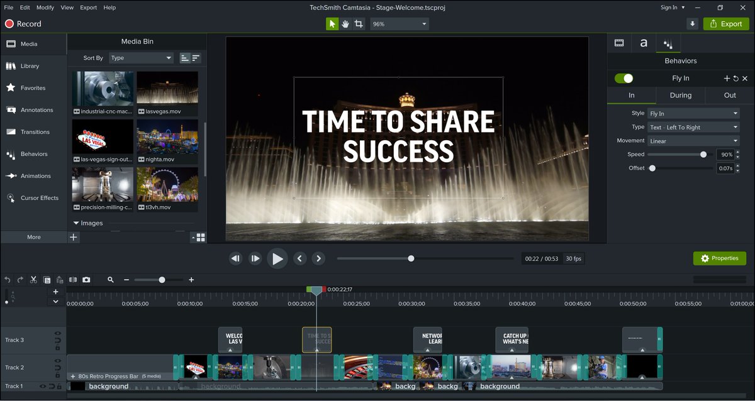Activate the hand Pan tool
The width and height of the screenshot is (755, 401).
point(345,24)
